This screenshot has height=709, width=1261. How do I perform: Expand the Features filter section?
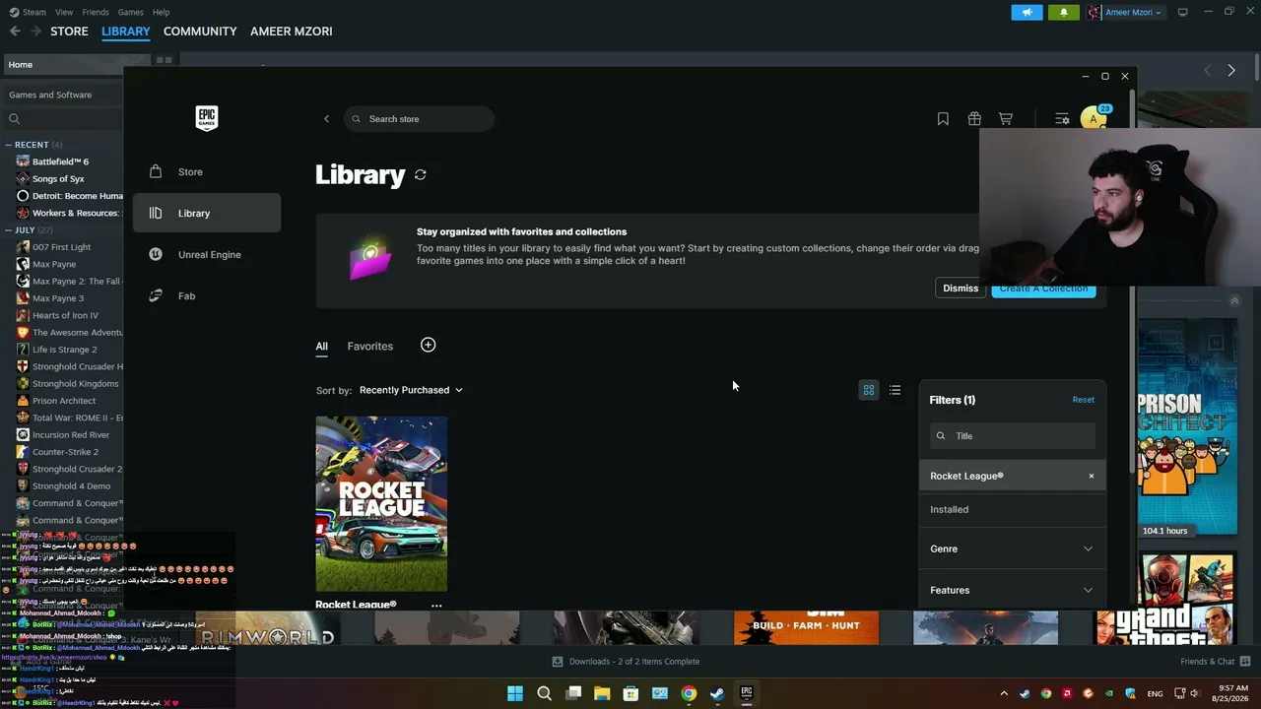tap(1013, 590)
